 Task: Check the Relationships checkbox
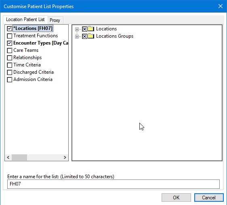(x=10, y=58)
